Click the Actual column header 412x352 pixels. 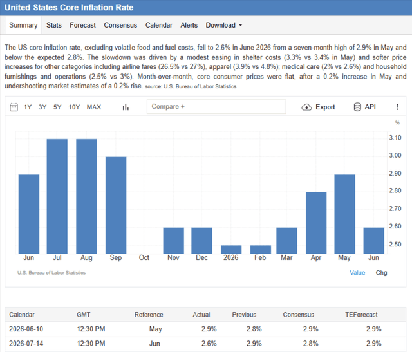(x=201, y=315)
